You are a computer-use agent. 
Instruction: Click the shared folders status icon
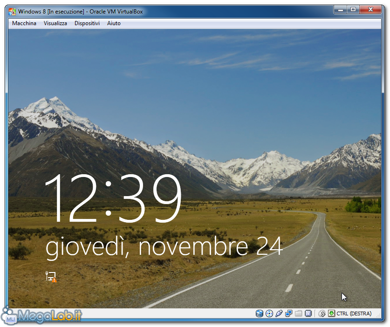coord(299,313)
